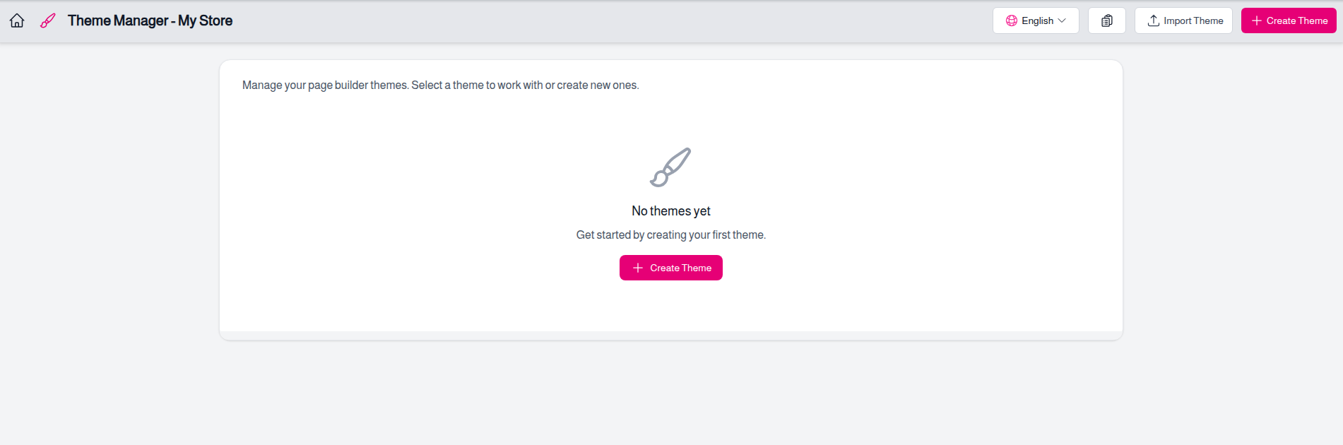Click Import Theme in the top bar
1343x445 pixels.
click(x=1183, y=20)
